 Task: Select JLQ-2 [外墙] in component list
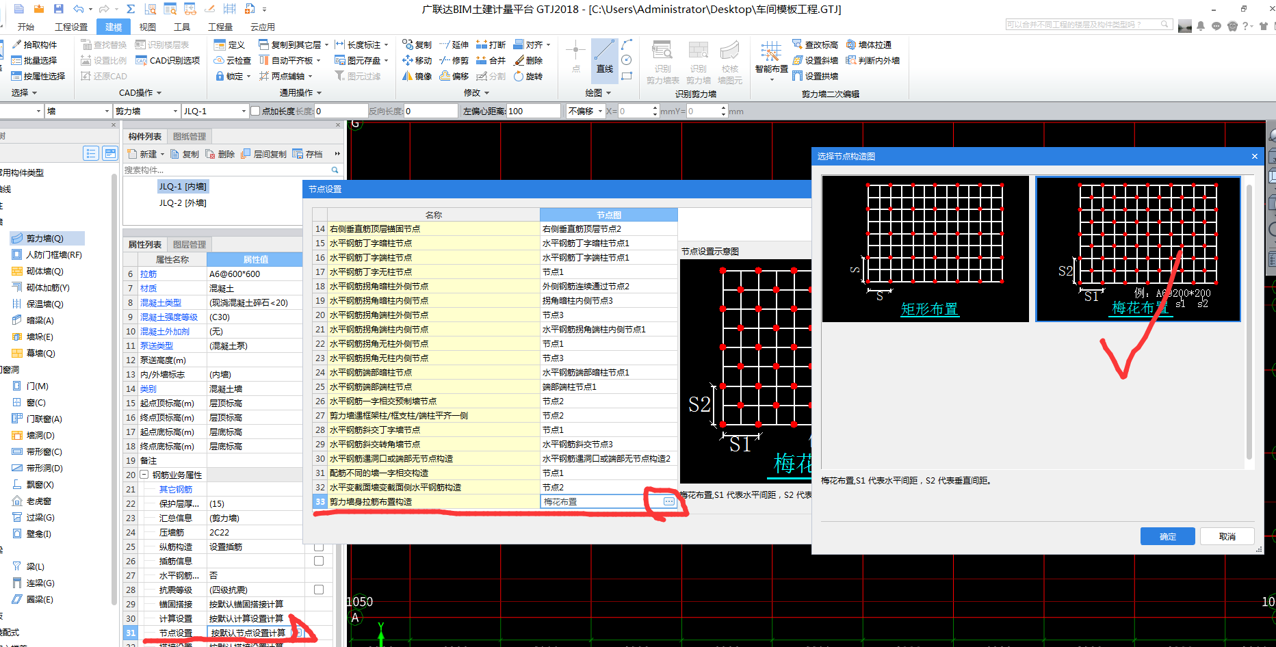tap(183, 202)
